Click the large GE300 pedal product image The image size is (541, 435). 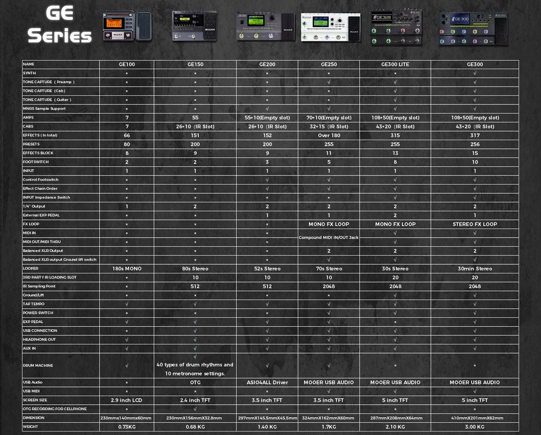[473, 28]
